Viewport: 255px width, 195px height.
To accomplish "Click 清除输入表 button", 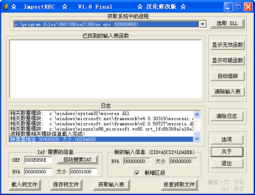I will 227,92.
